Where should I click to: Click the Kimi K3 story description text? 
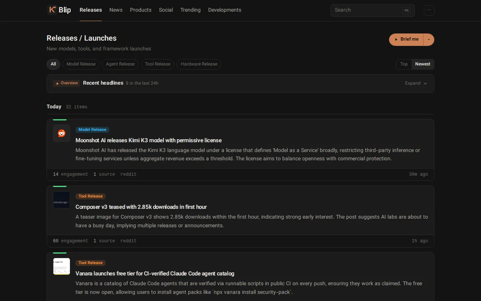(x=248, y=155)
